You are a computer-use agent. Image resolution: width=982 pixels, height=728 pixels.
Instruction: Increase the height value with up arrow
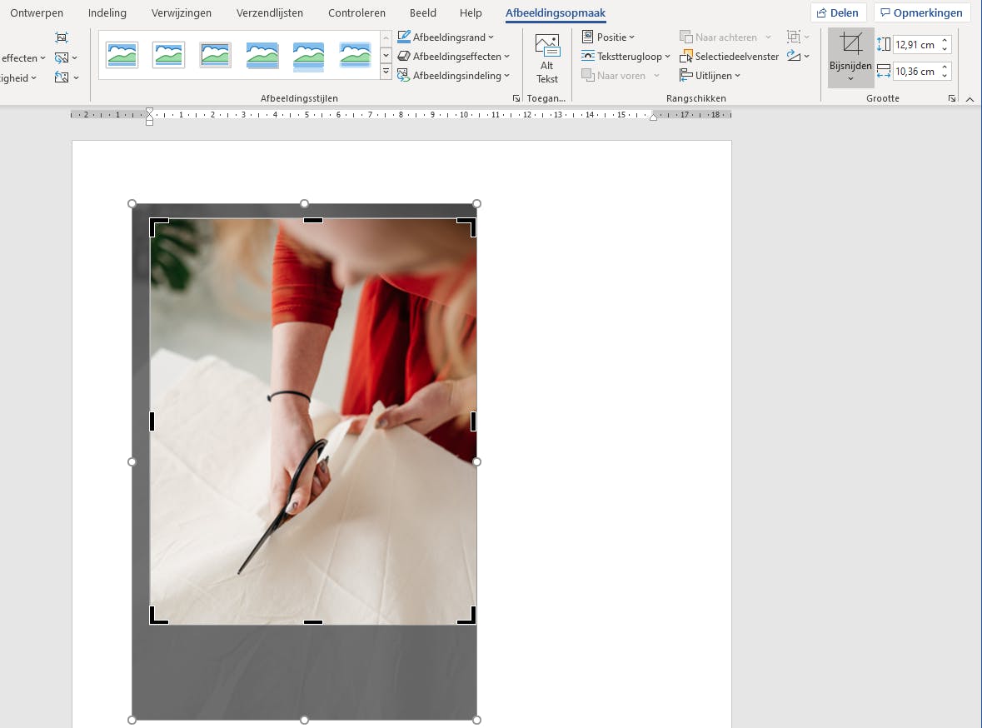945,40
